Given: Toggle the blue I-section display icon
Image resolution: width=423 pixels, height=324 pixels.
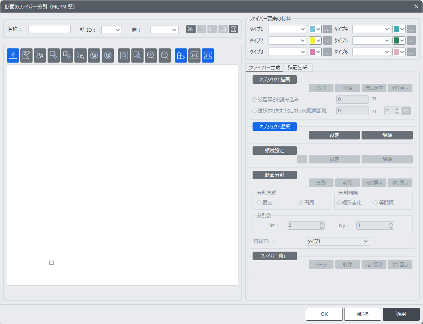Looking at the screenshot, I should 208,56.
